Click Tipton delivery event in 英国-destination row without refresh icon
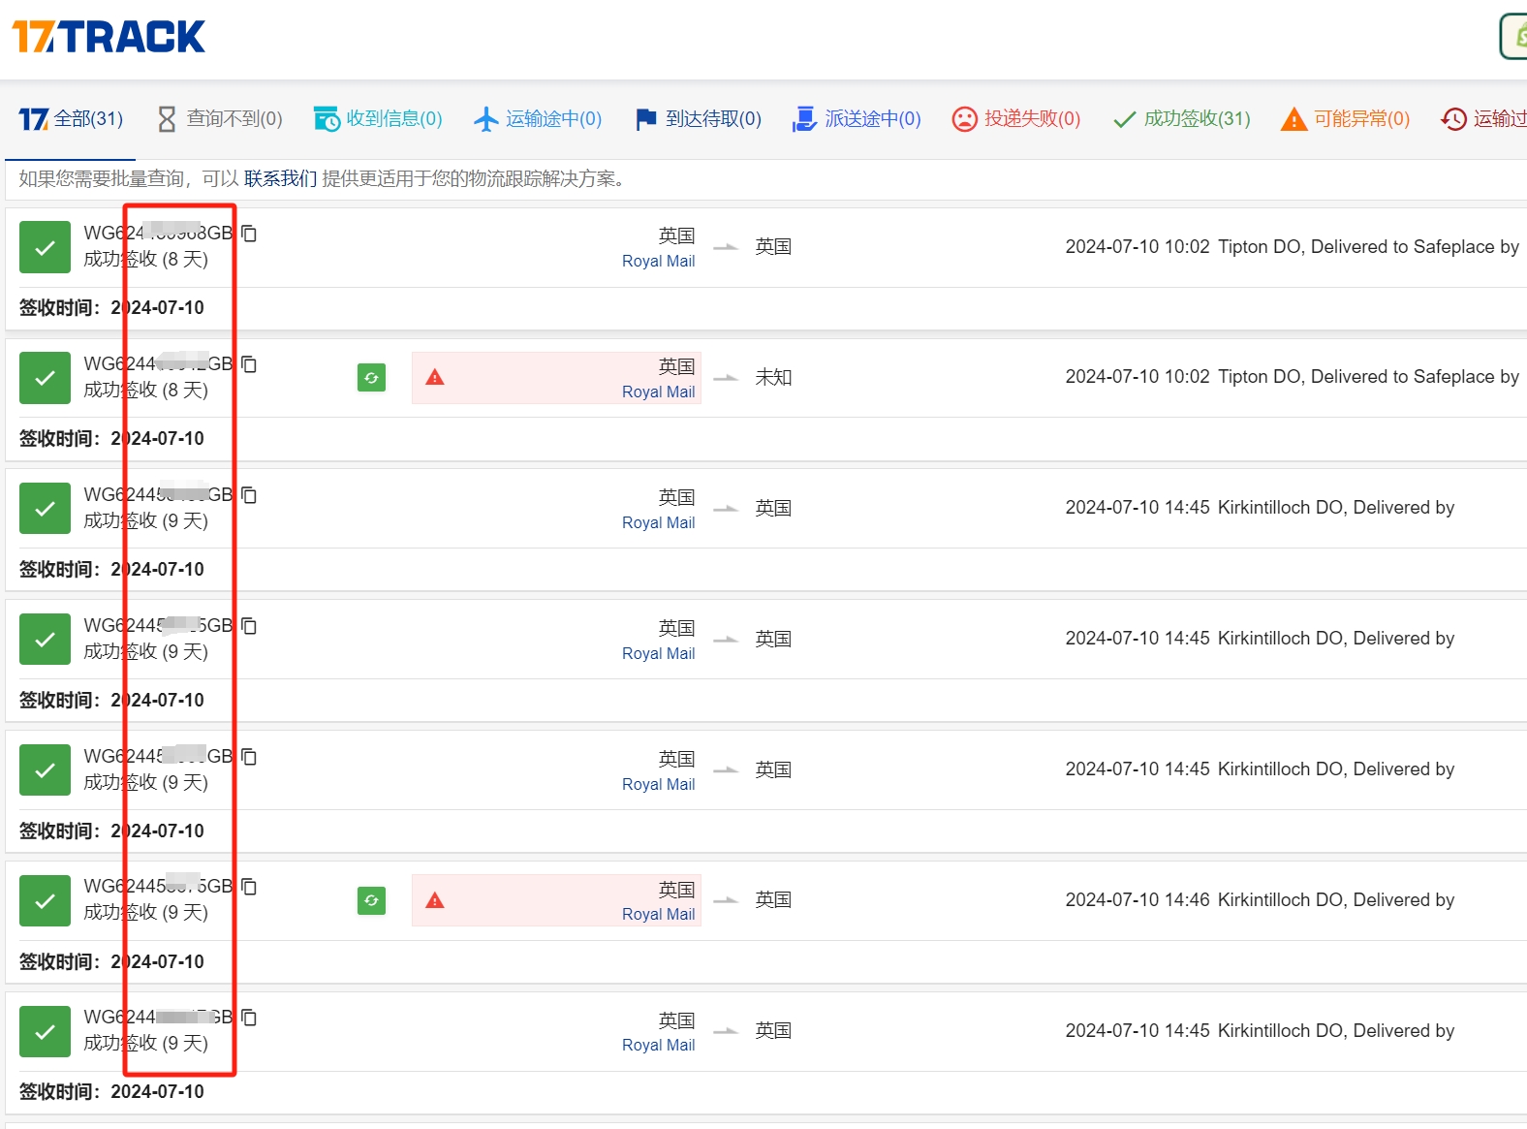Viewport: 1527px width, 1129px height. [x=1292, y=247]
